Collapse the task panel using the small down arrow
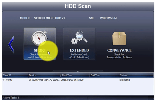The height and width of the screenshot is (102, 156). point(78,71)
